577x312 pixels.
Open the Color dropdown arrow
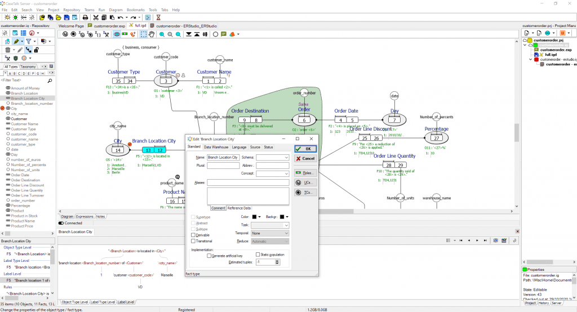[259, 217]
